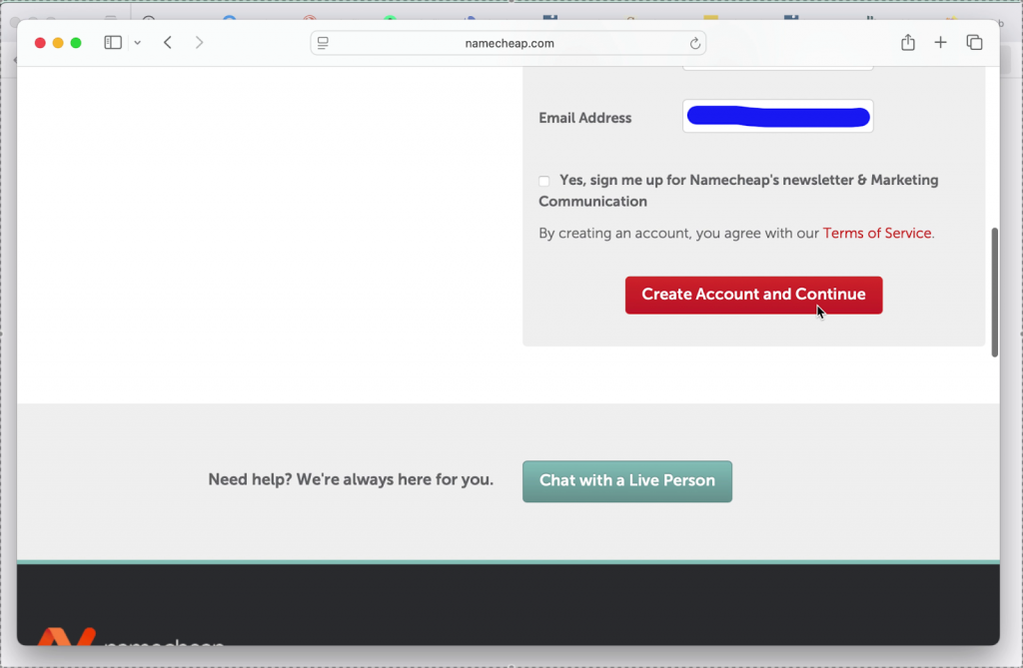1023x668 pixels.
Task: Show the Safari sidebar
Action: click(113, 43)
